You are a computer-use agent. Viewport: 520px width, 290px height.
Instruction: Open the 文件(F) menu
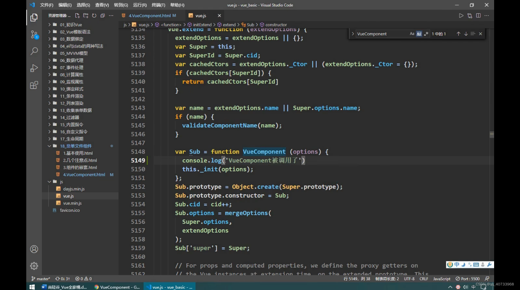pos(46,5)
